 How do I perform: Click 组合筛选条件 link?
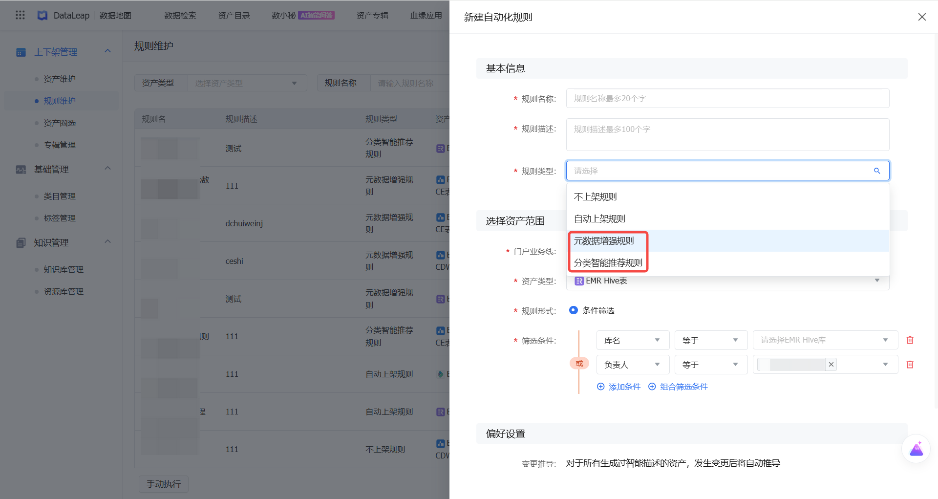point(678,387)
